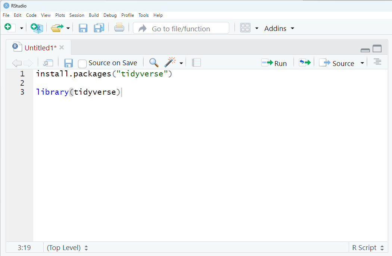This screenshot has height=256, width=392.
Task: Re-run the previous code region
Action: point(305,63)
